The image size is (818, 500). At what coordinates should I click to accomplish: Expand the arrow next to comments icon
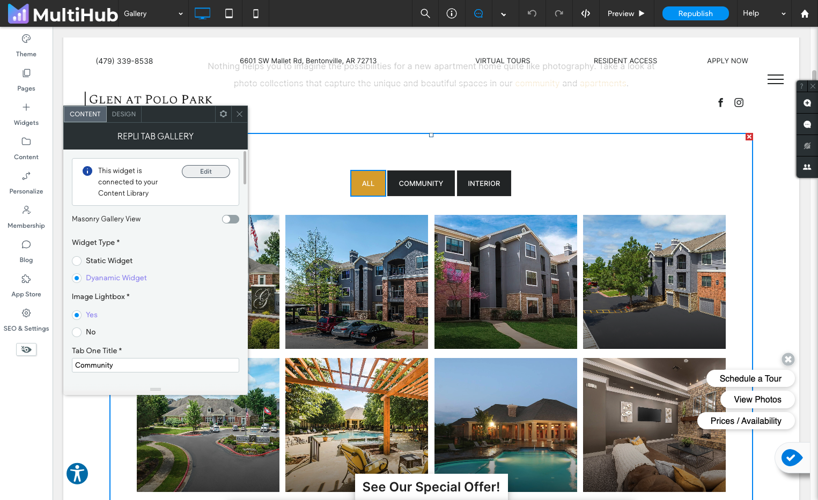[504, 14]
